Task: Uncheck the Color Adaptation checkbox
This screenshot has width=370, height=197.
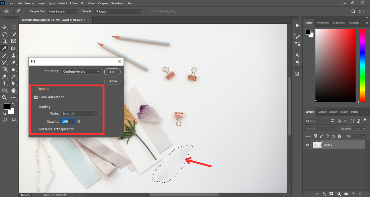Action: click(x=36, y=97)
